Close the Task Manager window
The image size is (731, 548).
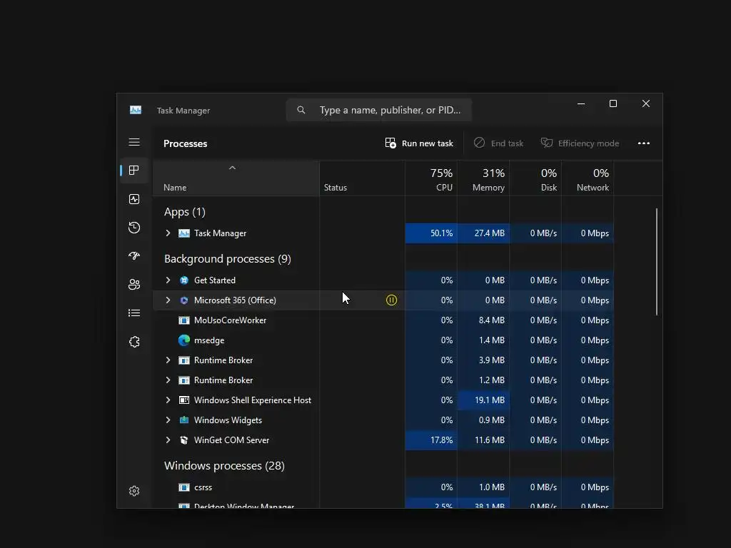[645, 104]
